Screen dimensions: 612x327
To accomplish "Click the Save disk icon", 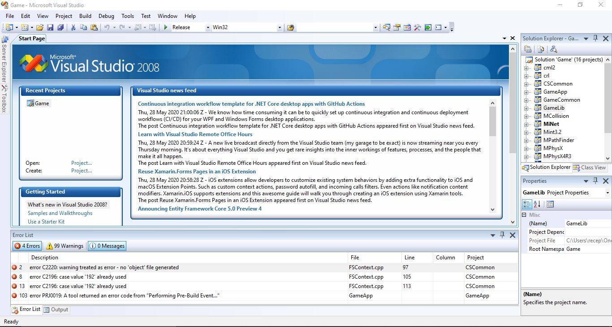I will [50, 27].
